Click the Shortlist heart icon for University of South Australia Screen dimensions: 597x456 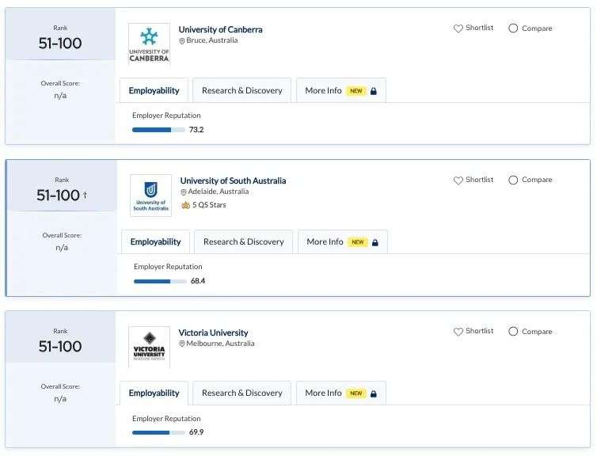(458, 180)
